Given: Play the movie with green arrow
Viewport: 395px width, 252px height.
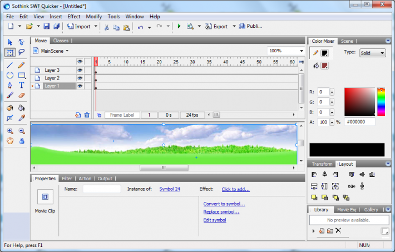Looking at the screenshot, I should 179,26.
